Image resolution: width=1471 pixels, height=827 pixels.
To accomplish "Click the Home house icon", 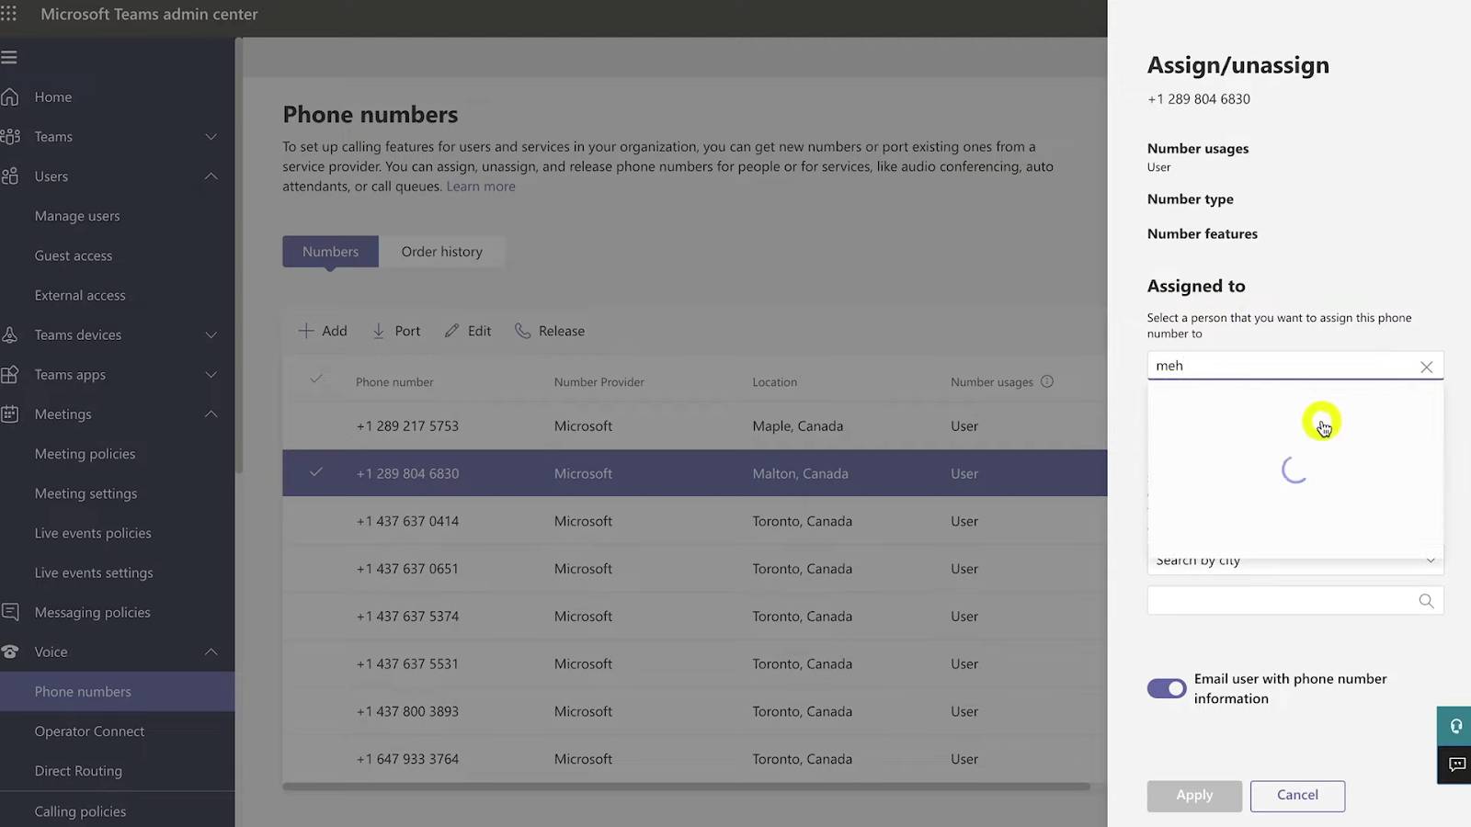I will (x=10, y=96).
